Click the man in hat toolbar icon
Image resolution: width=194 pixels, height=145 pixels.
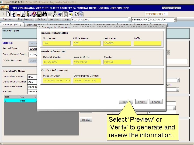(x=18, y=14)
